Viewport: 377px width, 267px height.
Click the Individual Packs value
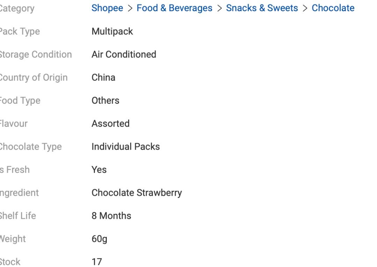125,147
